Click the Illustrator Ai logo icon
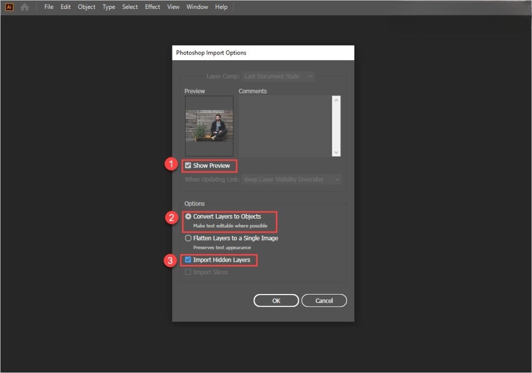532x373 pixels. tap(9, 7)
